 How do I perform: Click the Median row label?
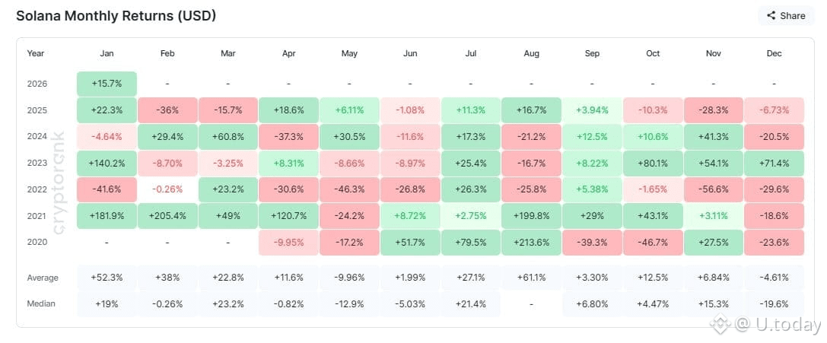41,303
